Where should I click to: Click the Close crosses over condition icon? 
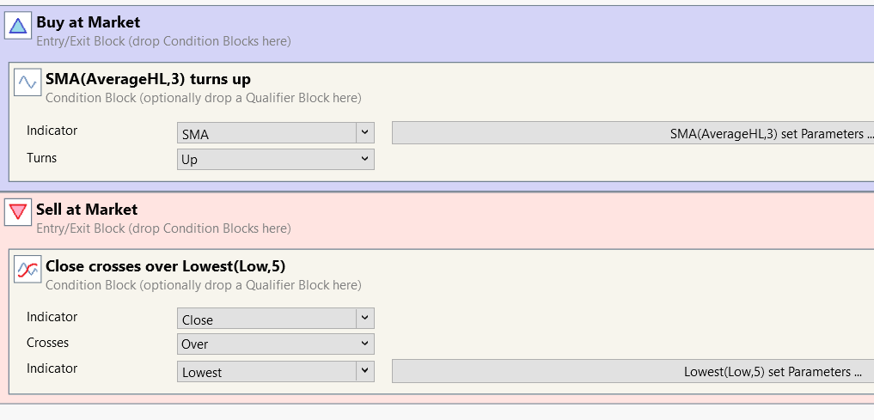pyautogui.click(x=28, y=270)
